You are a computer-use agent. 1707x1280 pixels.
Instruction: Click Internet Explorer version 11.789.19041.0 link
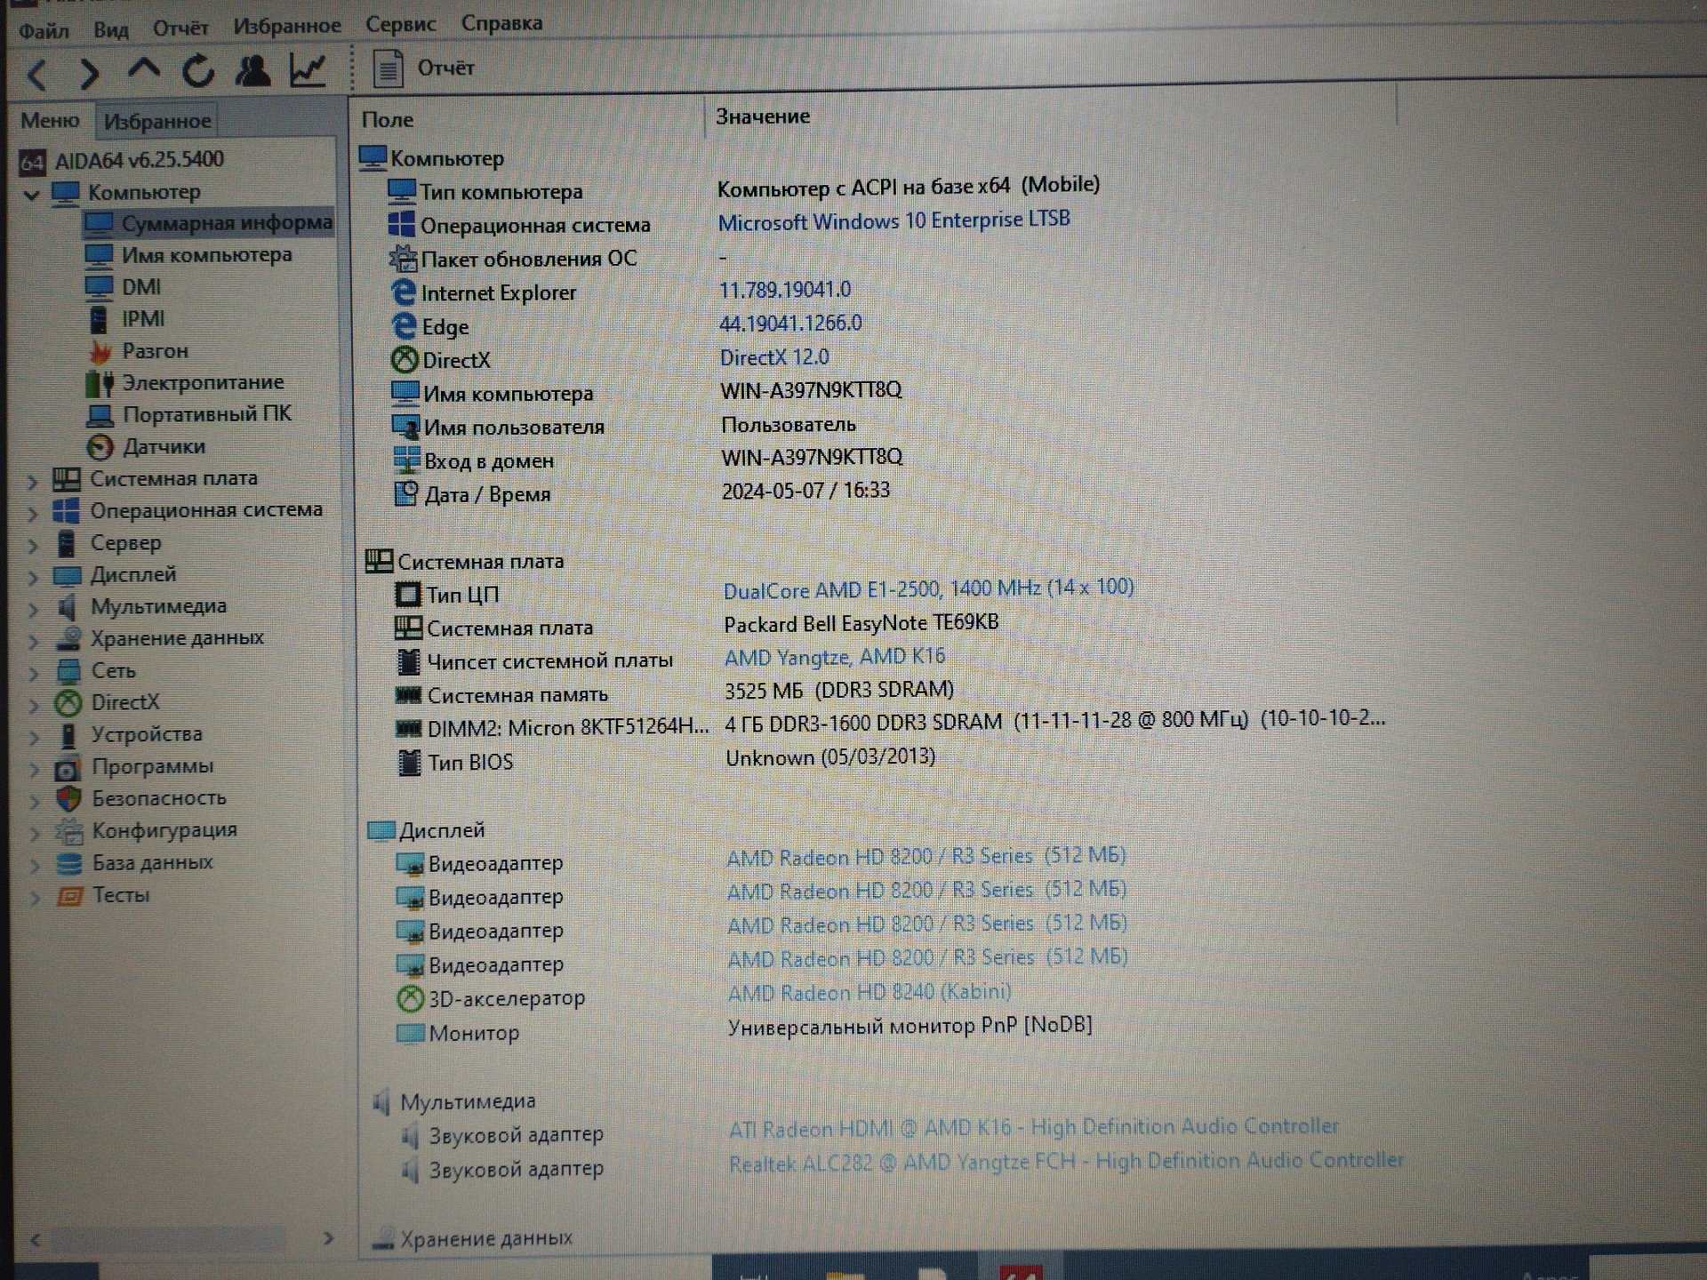[x=785, y=290]
